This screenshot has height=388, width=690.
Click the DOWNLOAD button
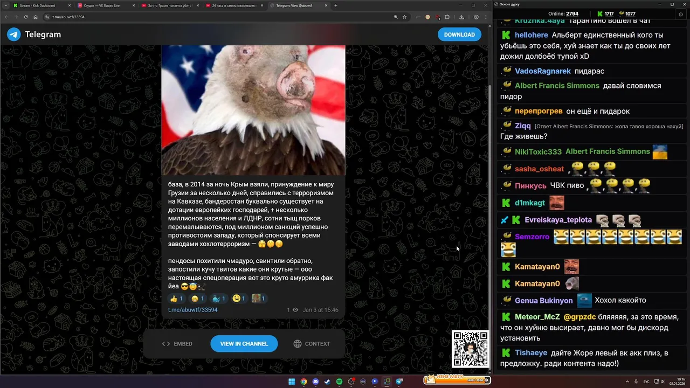(459, 34)
